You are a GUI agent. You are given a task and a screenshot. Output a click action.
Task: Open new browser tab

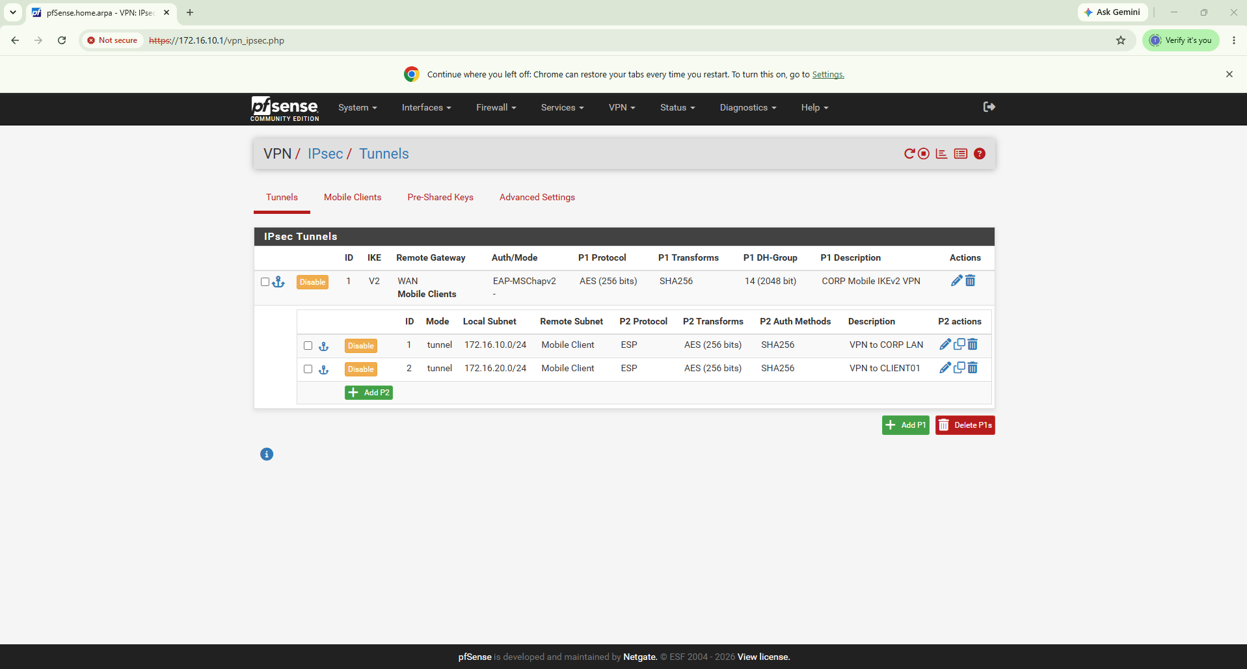[x=190, y=12]
